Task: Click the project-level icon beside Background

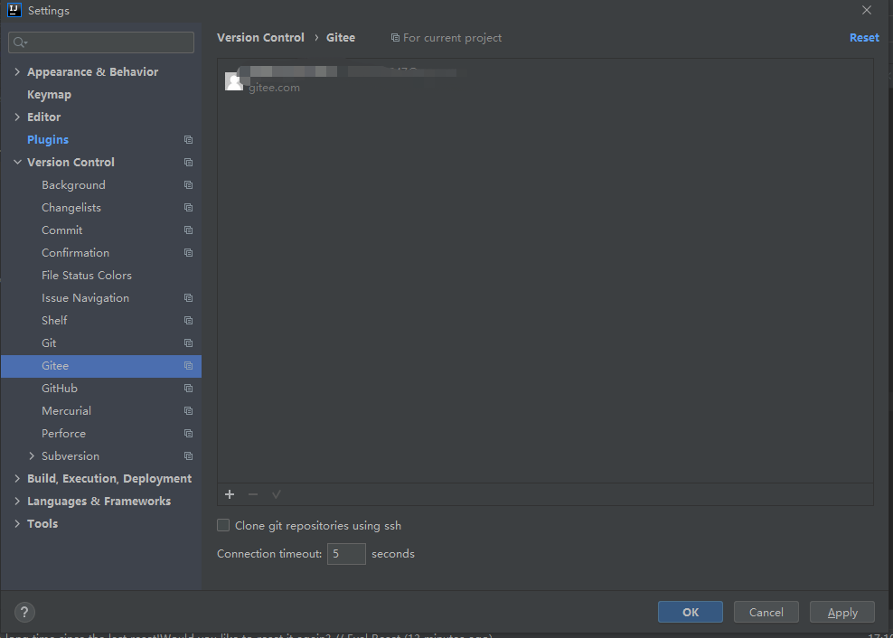Action: [189, 185]
